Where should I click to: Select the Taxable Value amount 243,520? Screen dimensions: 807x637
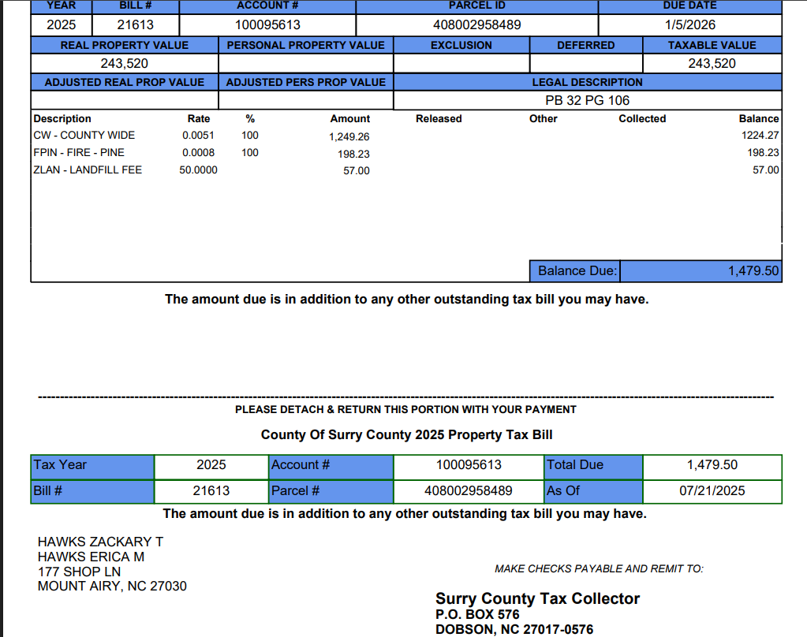(712, 63)
